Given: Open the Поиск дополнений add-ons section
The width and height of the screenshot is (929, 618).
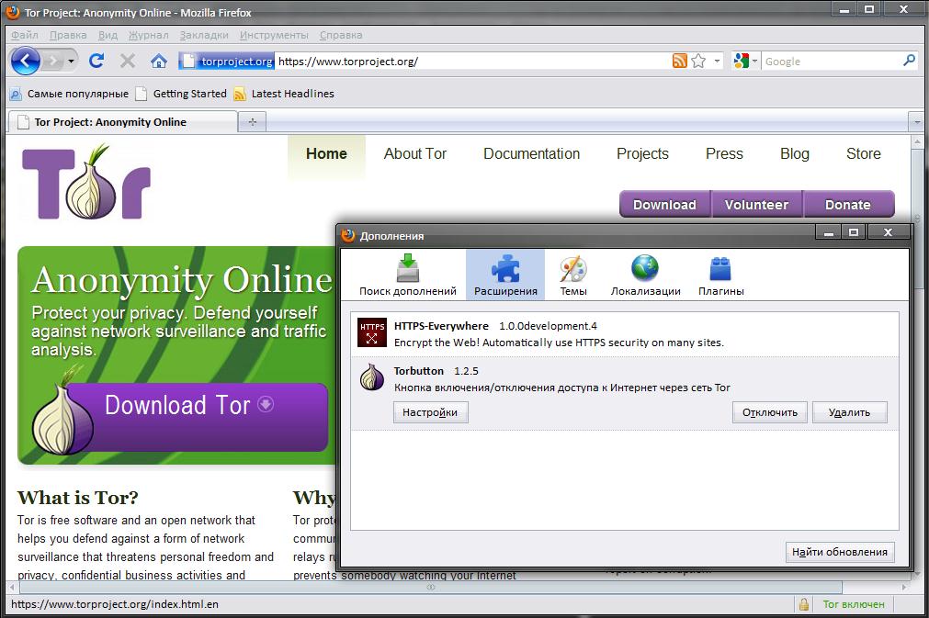Looking at the screenshot, I should tap(407, 275).
